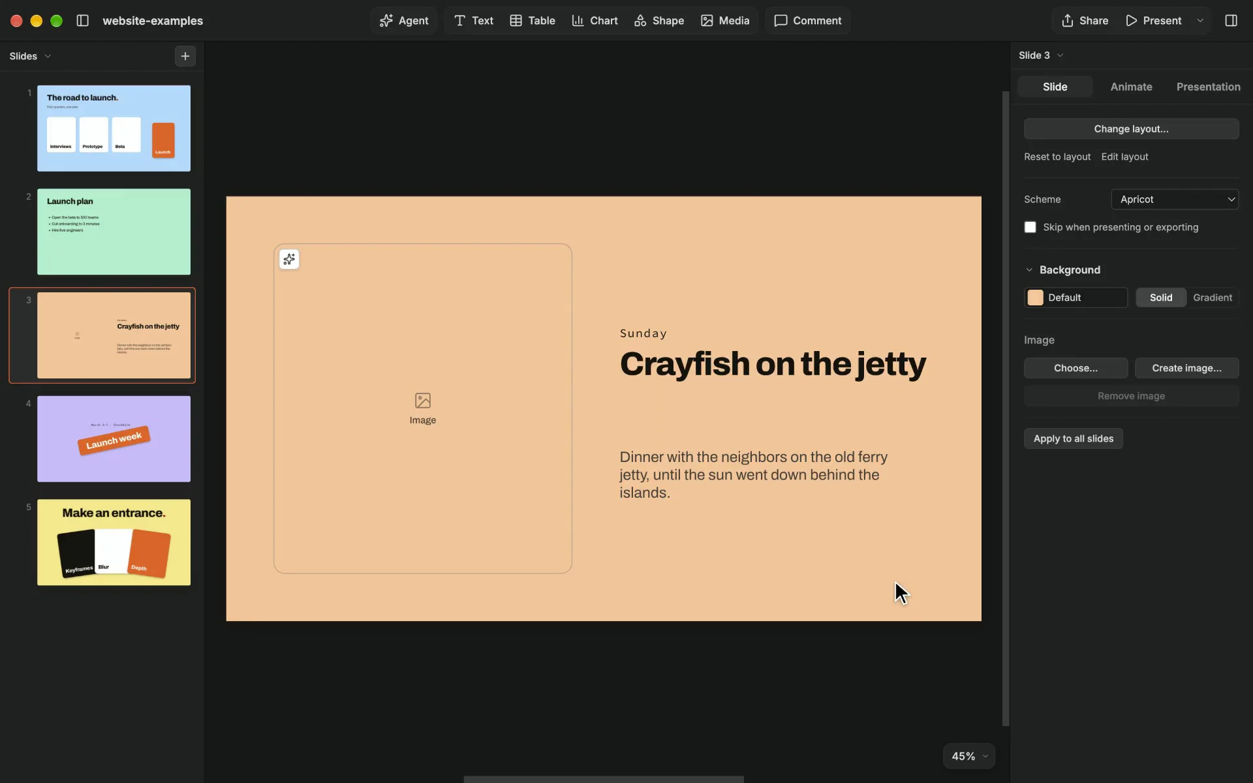Click the Image placeholder icon
The height and width of the screenshot is (783, 1253).
pos(423,400)
